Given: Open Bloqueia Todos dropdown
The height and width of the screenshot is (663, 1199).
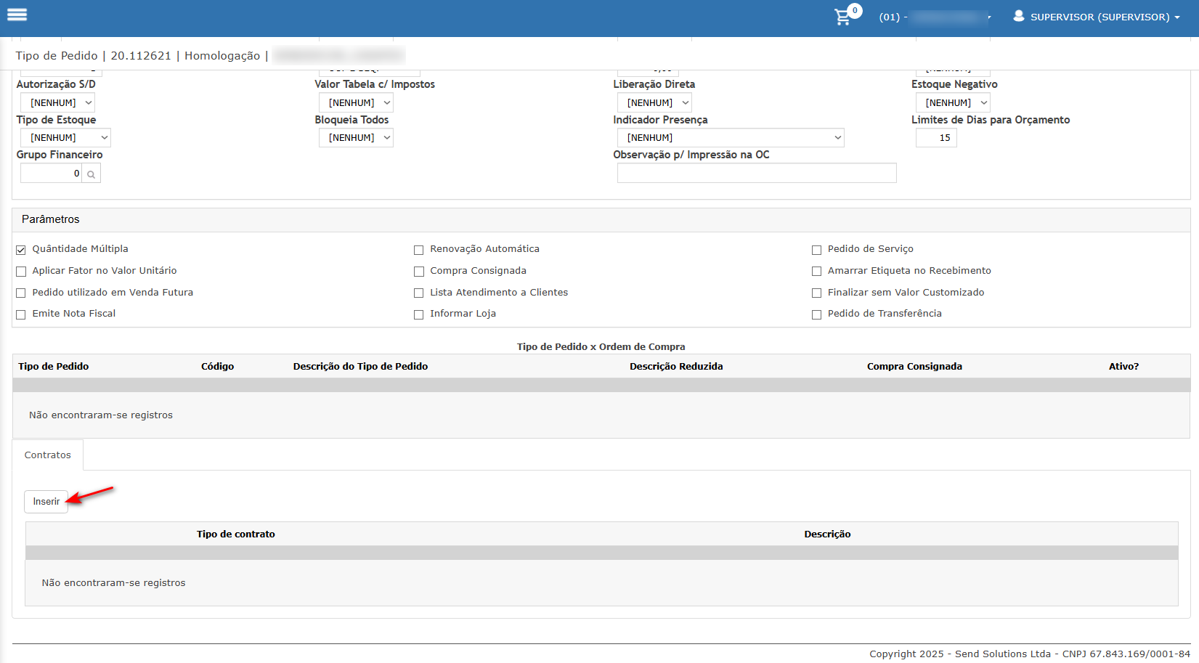Looking at the screenshot, I should 356,138.
